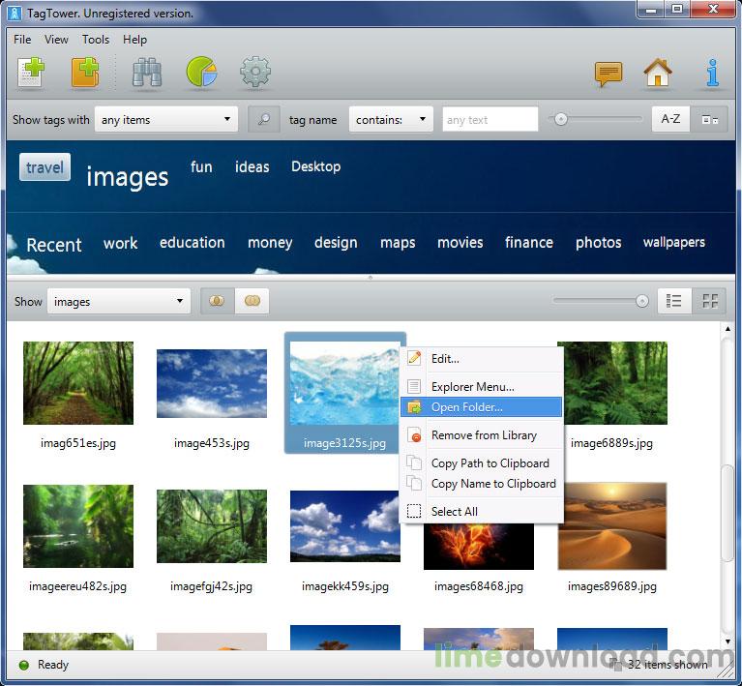Screen dimensions: 742x686
Task: Click the tag name 'any text' field
Action: pos(490,120)
